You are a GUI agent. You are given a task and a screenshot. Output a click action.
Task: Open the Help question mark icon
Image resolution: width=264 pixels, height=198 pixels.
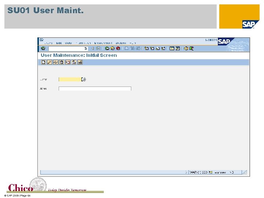point(186,48)
